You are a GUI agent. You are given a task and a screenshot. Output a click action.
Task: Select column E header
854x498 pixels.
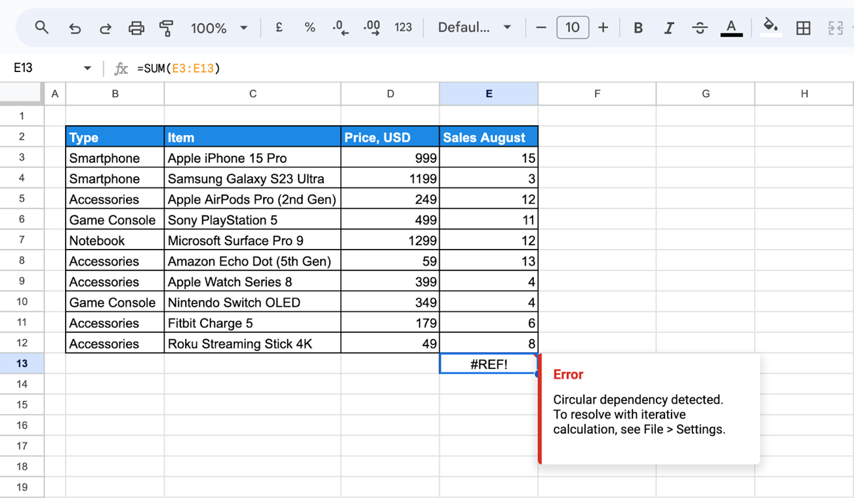tap(489, 94)
